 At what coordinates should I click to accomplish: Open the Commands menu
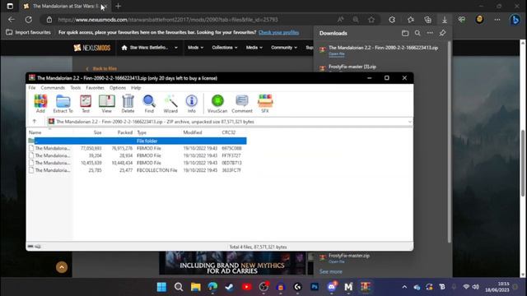coord(53,88)
